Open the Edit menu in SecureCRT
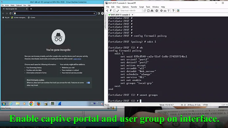Viewport: 228px width, 128px height. (113, 7)
